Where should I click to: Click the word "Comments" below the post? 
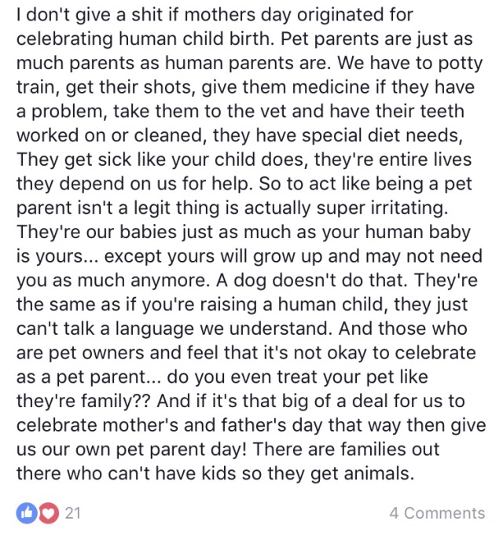[445, 513]
